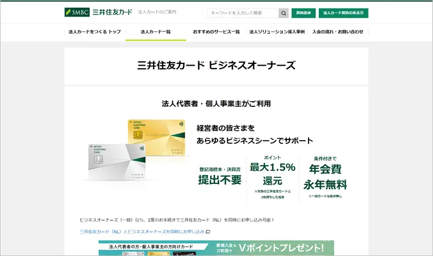
Task: Open the 法人カードをつくる トップ menu item
Action: (x=95, y=32)
